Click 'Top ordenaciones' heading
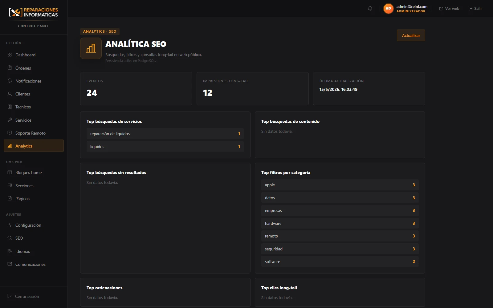This screenshot has height=308, width=493. click(104, 288)
